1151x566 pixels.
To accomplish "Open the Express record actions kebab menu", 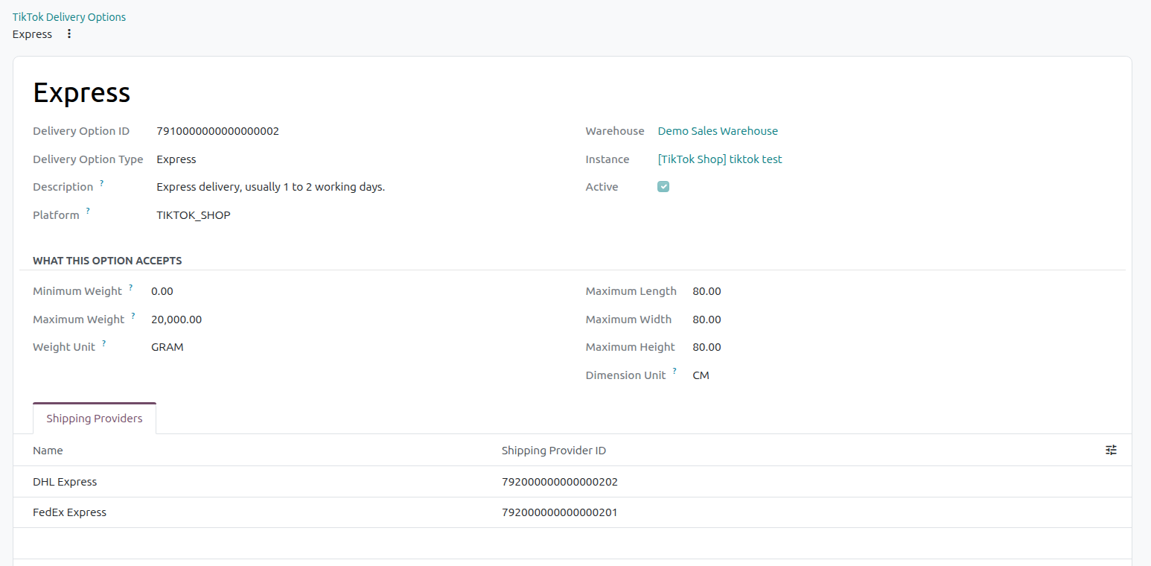I will [x=69, y=34].
